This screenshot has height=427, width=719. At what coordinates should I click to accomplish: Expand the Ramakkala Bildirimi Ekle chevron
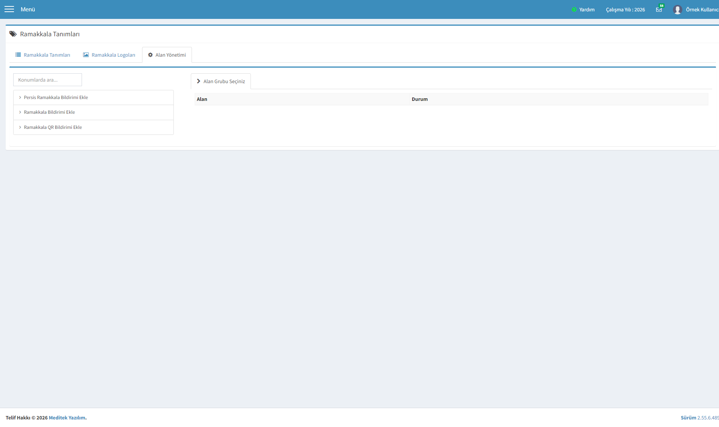click(20, 112)
